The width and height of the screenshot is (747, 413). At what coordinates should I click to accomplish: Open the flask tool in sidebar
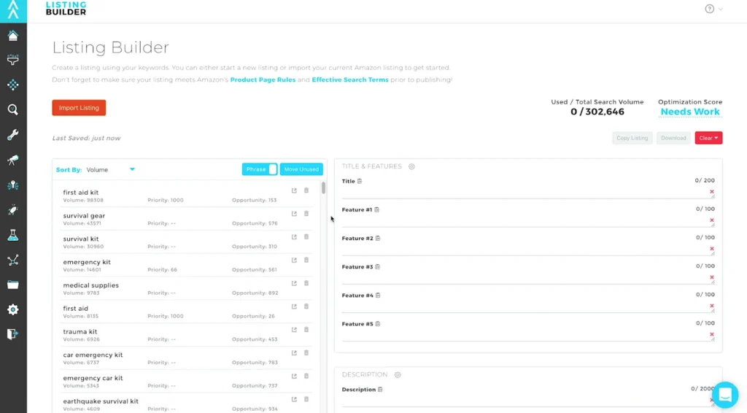[x=13, y=235]
